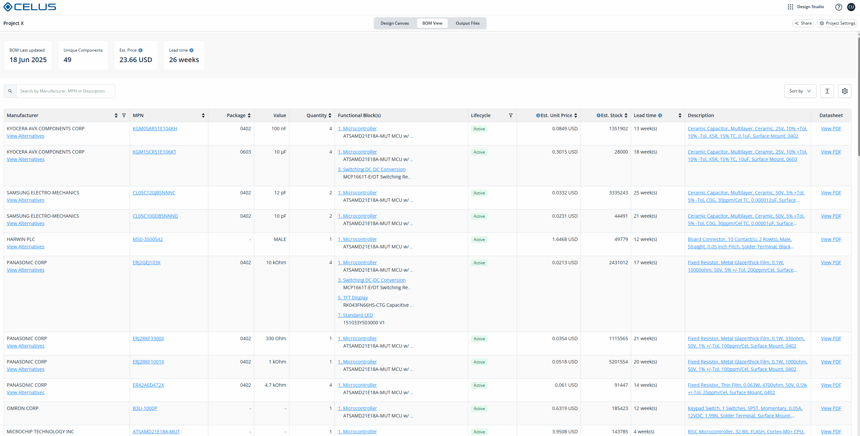The image size is (860, 436).
Task: Open the CU user avatar menu
Action: click(x=851, y=7)
